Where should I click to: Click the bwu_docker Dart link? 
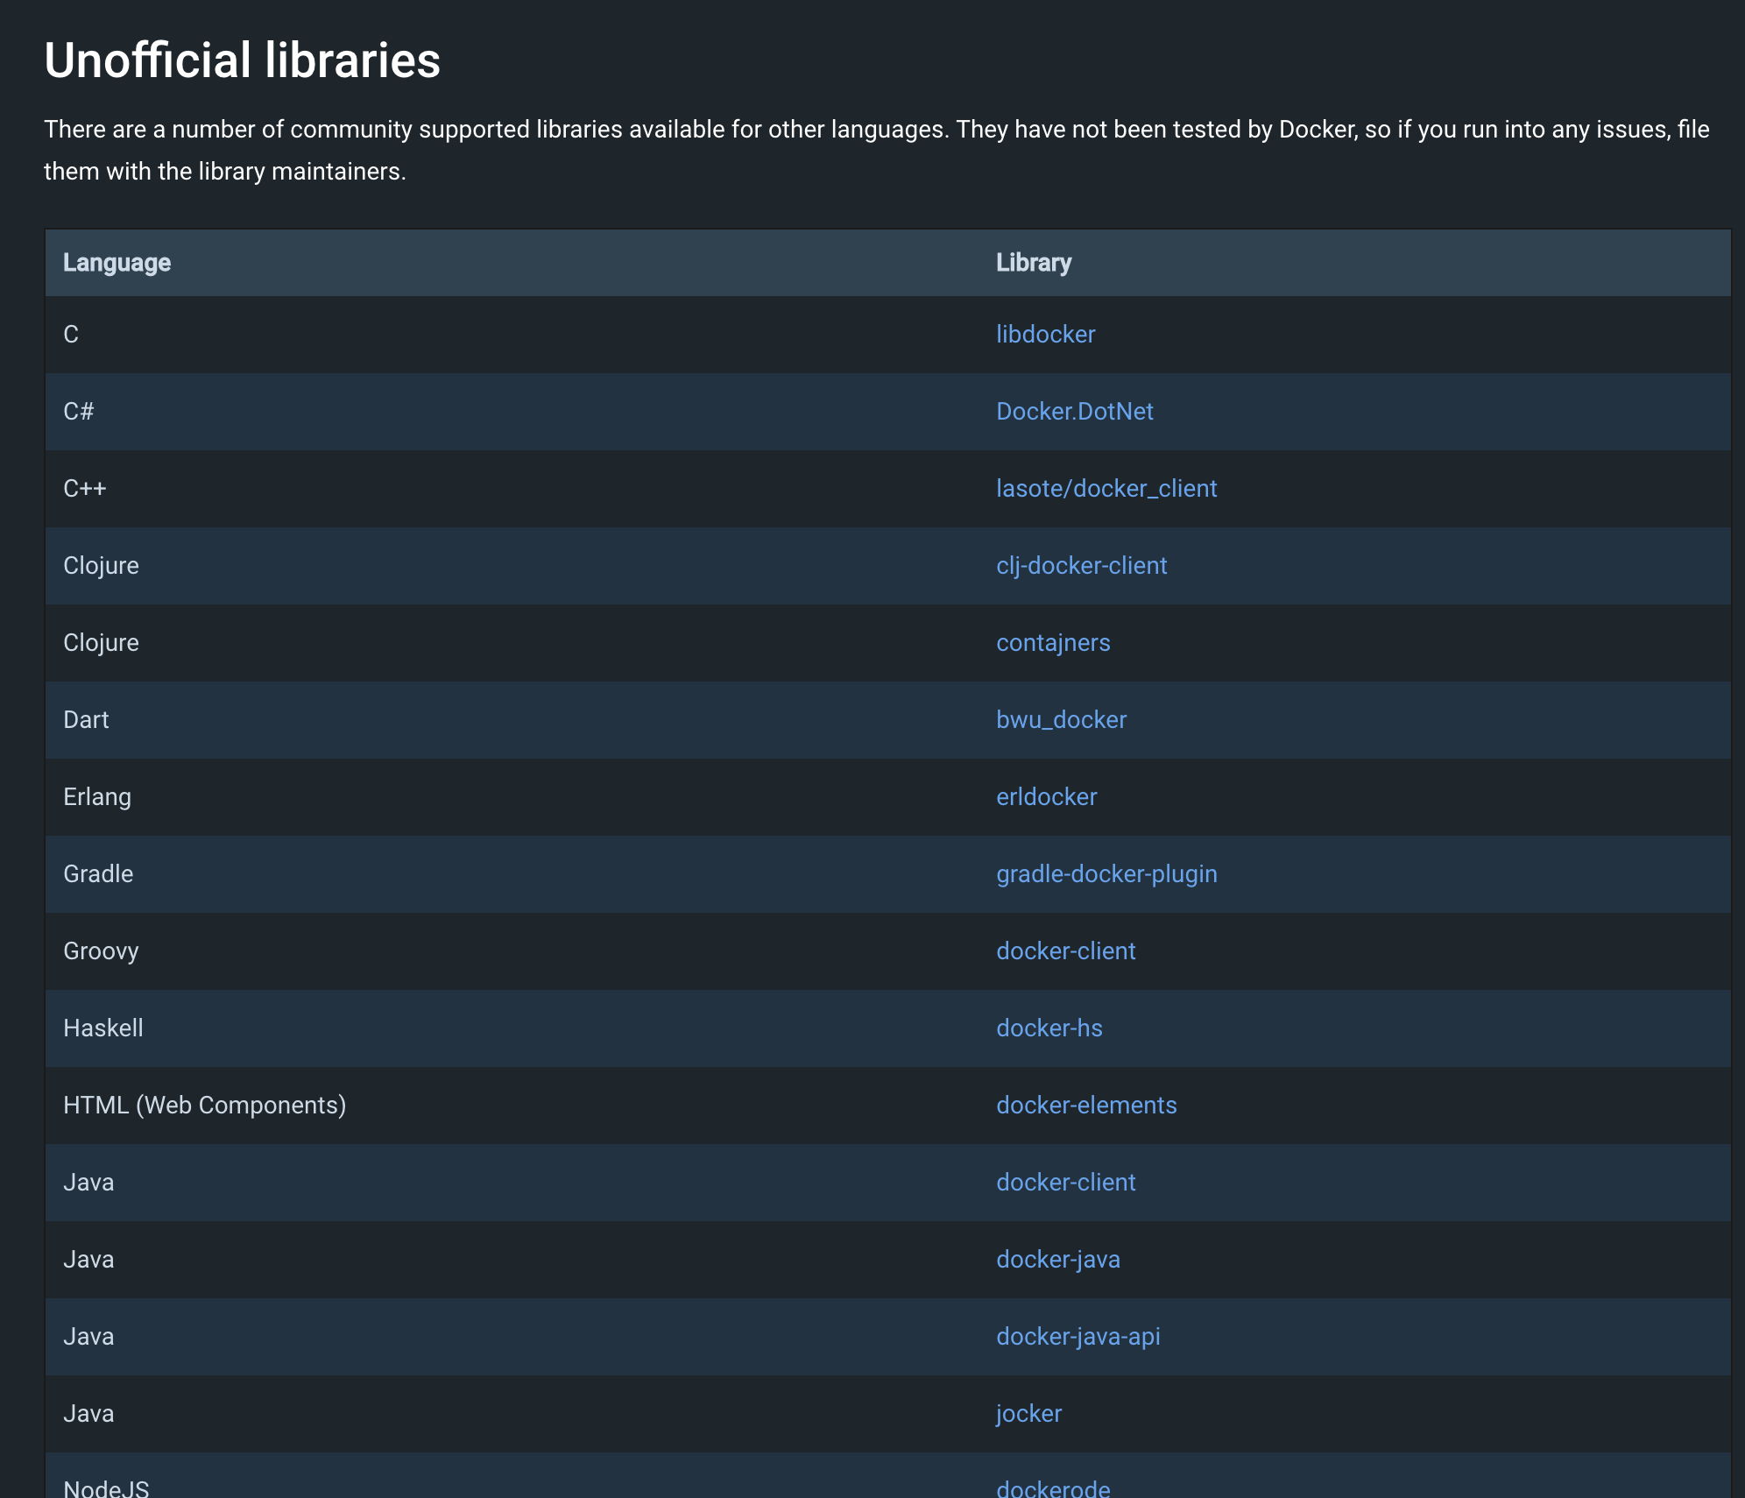[1061, 720]
